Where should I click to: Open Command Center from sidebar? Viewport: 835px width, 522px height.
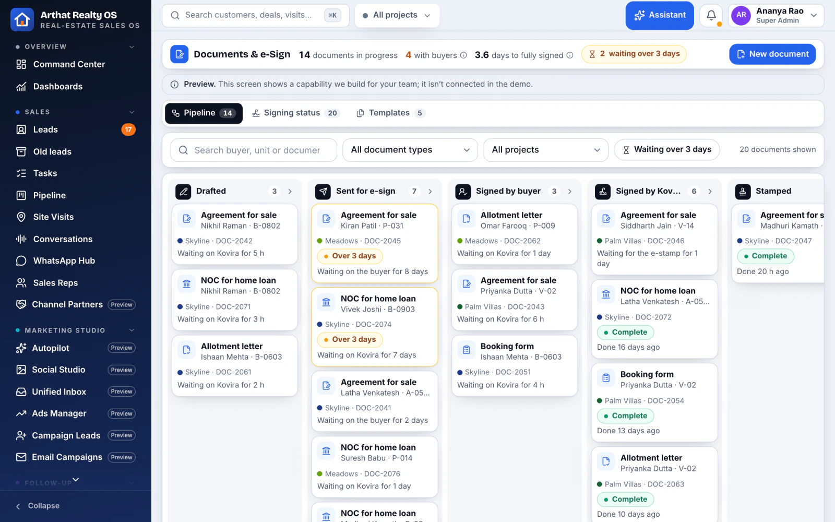tap(76, 64)
